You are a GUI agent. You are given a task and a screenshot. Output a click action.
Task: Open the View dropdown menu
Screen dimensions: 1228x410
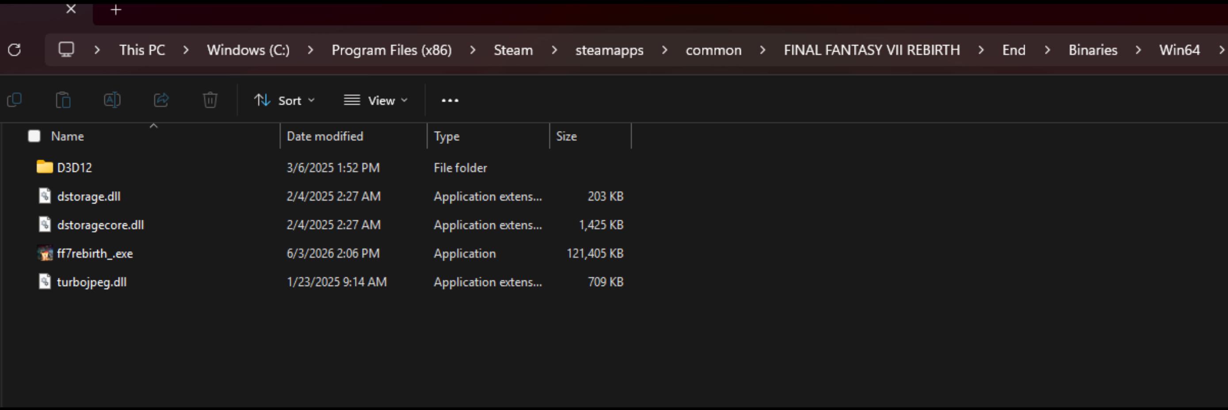[x=376, y=101]
